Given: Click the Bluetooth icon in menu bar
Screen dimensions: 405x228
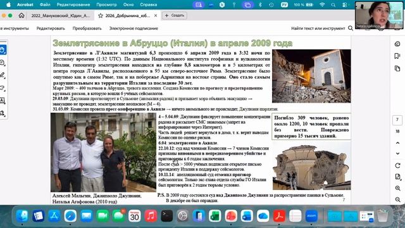Looking at the screenshot, I should point(260,4).
